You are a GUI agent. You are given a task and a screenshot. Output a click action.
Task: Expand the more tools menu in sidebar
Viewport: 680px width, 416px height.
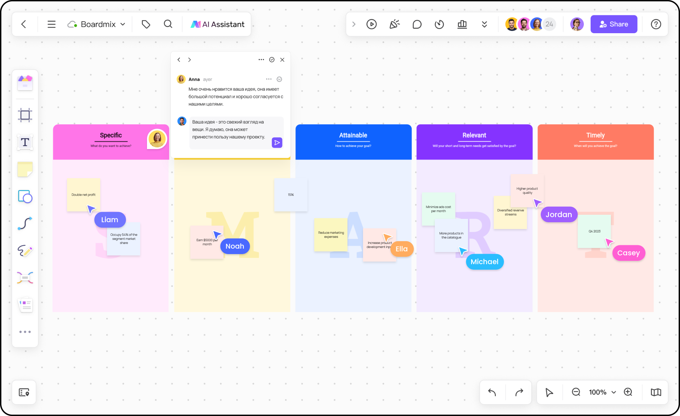(25, 332)
